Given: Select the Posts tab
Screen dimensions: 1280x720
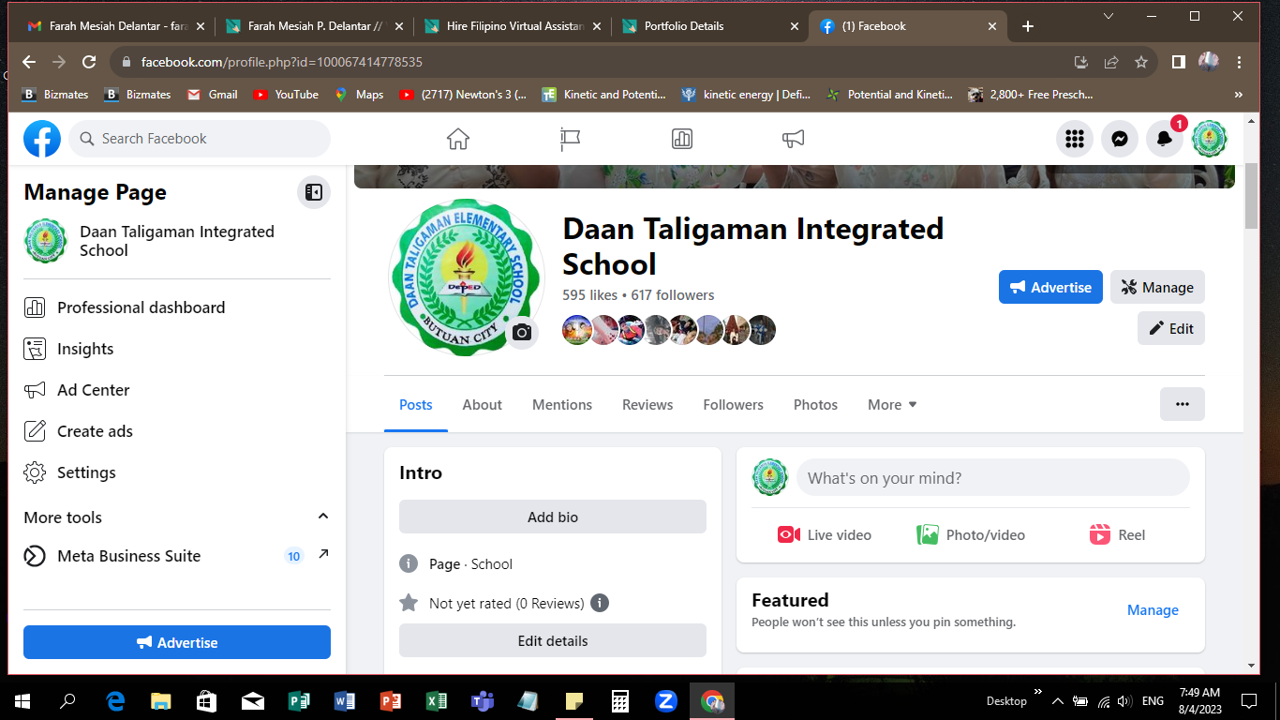Looking at the screenshot, I should pyautogui.click(x=416, y=405).
